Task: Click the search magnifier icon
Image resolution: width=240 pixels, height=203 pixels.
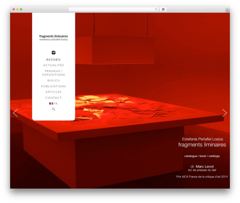Action: click(x=53, y=109)
